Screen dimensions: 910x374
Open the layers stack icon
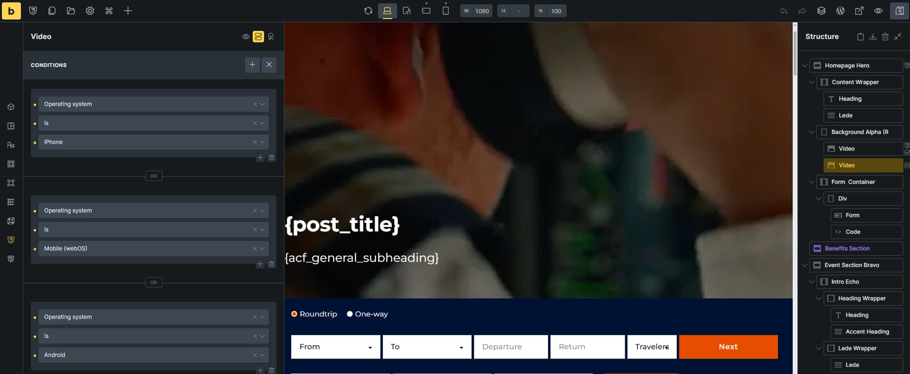tap(821, 11)
